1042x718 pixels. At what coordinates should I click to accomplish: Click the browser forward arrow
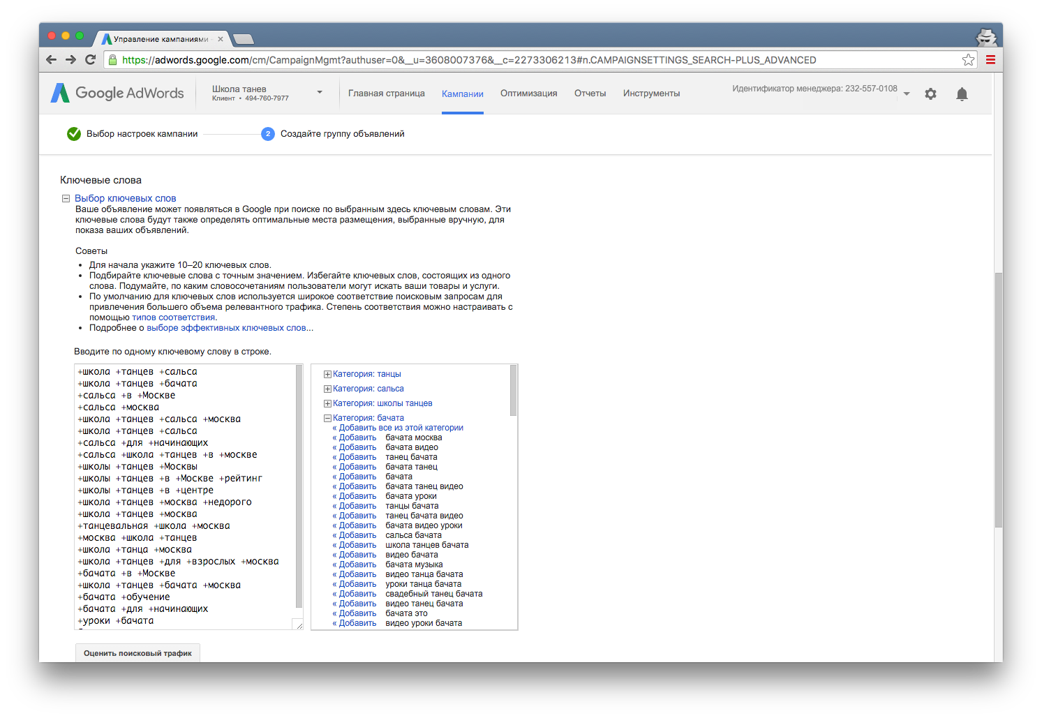[x=70, y=60]
